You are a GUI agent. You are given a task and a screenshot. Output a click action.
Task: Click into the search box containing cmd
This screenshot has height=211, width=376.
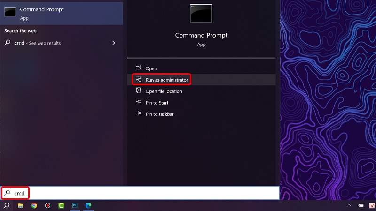pyautogui.click(x=140, y=193)
